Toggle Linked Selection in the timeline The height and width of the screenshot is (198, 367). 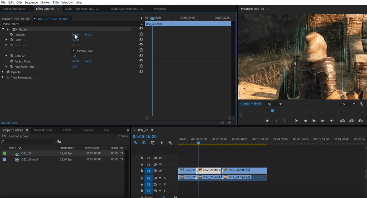coord(153,142)
